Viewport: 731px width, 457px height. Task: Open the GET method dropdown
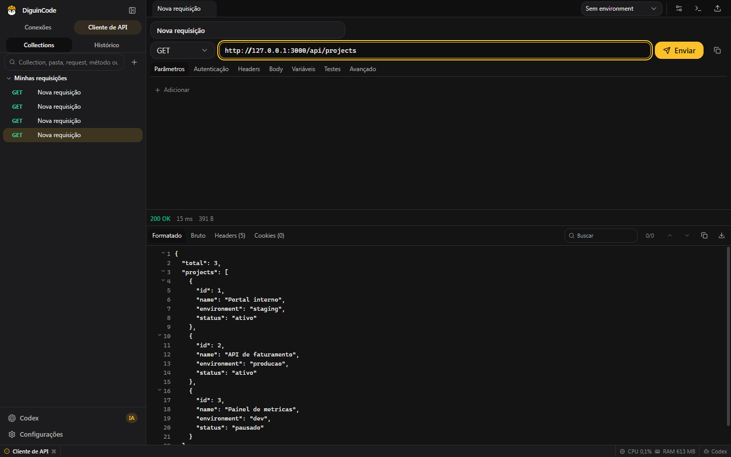tap(182, 50)
